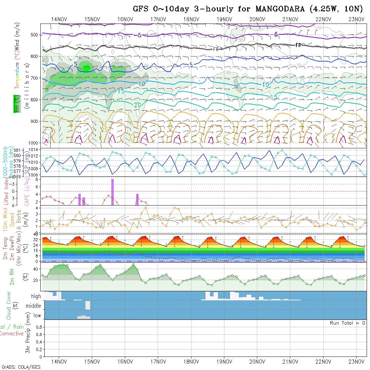Screen dimensions: 370x370
Task: Click the low cloud cover row label
Action: coord(37,316)
